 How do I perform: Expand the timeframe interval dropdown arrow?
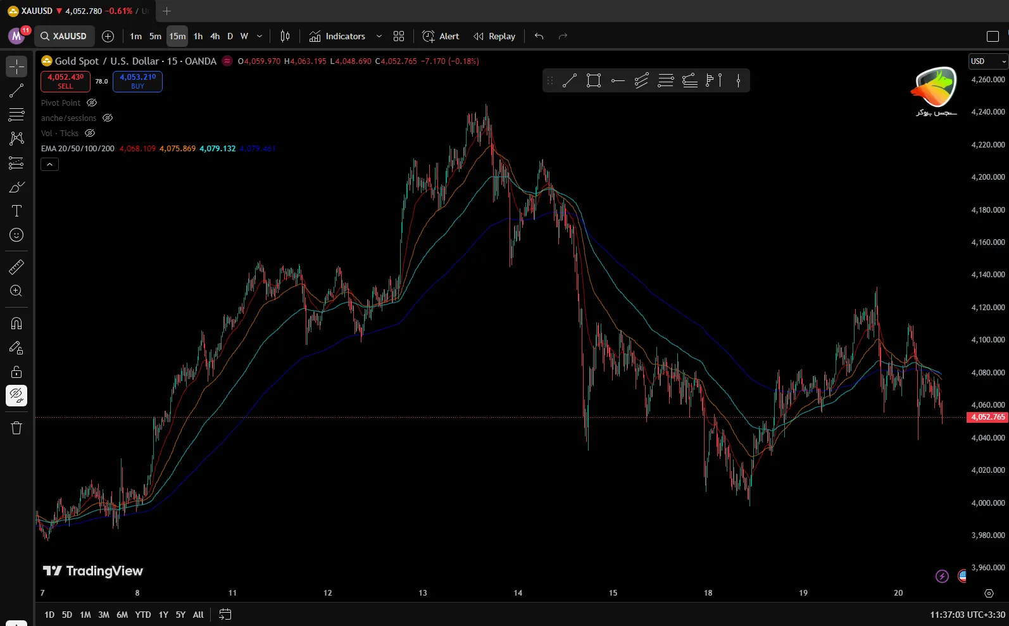(260, 36)
